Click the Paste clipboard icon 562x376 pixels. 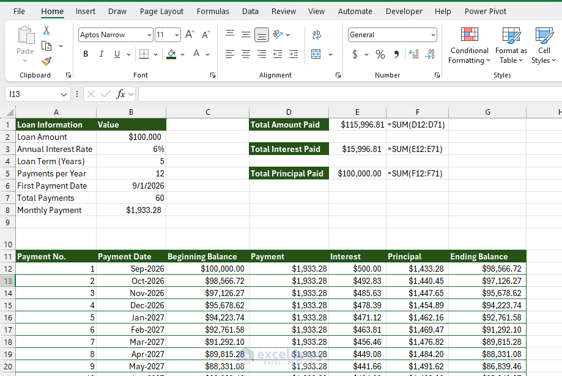tap(26, 35)
